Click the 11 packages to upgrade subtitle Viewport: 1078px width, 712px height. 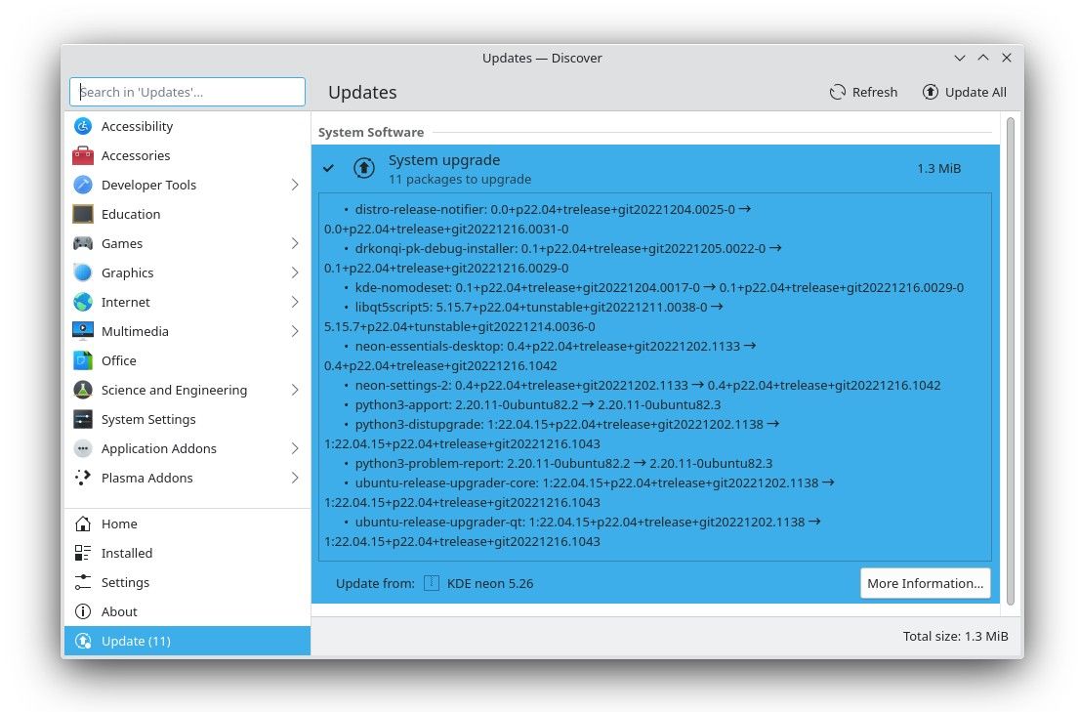click(459, 179)
